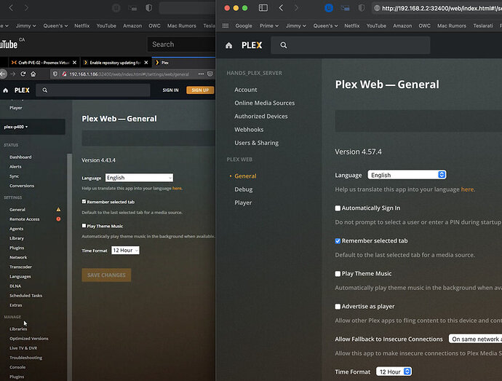Open Time Format 12 Hour dropdown in left window
The image size is (502, 381).
coord(125,250)
